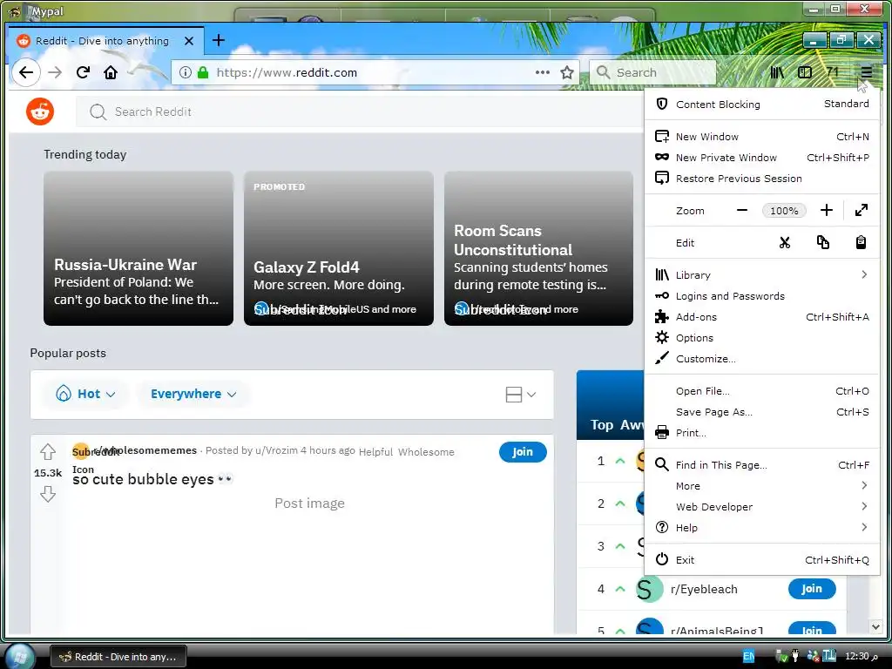
Task: Open Russia-Ukraine War trending card
Action: click(x=139, y=248)
